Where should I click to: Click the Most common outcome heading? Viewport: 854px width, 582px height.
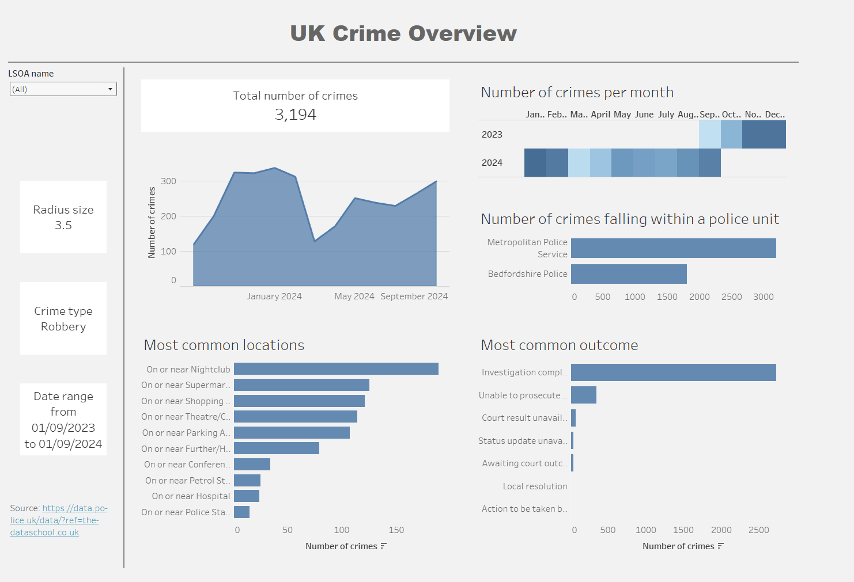click(x=560, y=345)
